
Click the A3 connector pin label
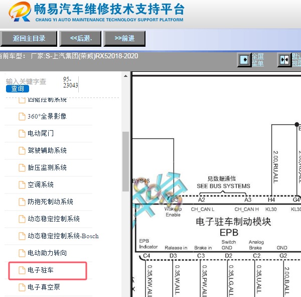[x=248, y=200]
